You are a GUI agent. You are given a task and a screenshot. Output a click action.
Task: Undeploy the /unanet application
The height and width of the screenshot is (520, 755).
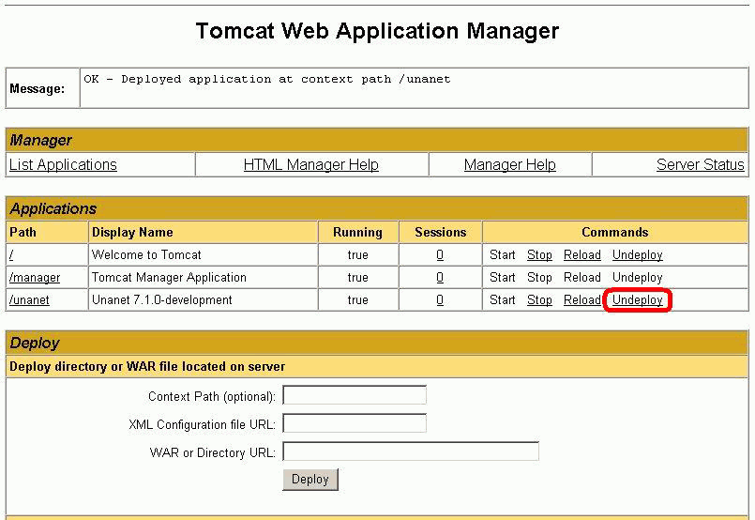pyautogui.click(x=638, y=300)
